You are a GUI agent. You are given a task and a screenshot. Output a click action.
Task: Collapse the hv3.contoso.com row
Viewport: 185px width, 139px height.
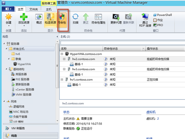64,69
